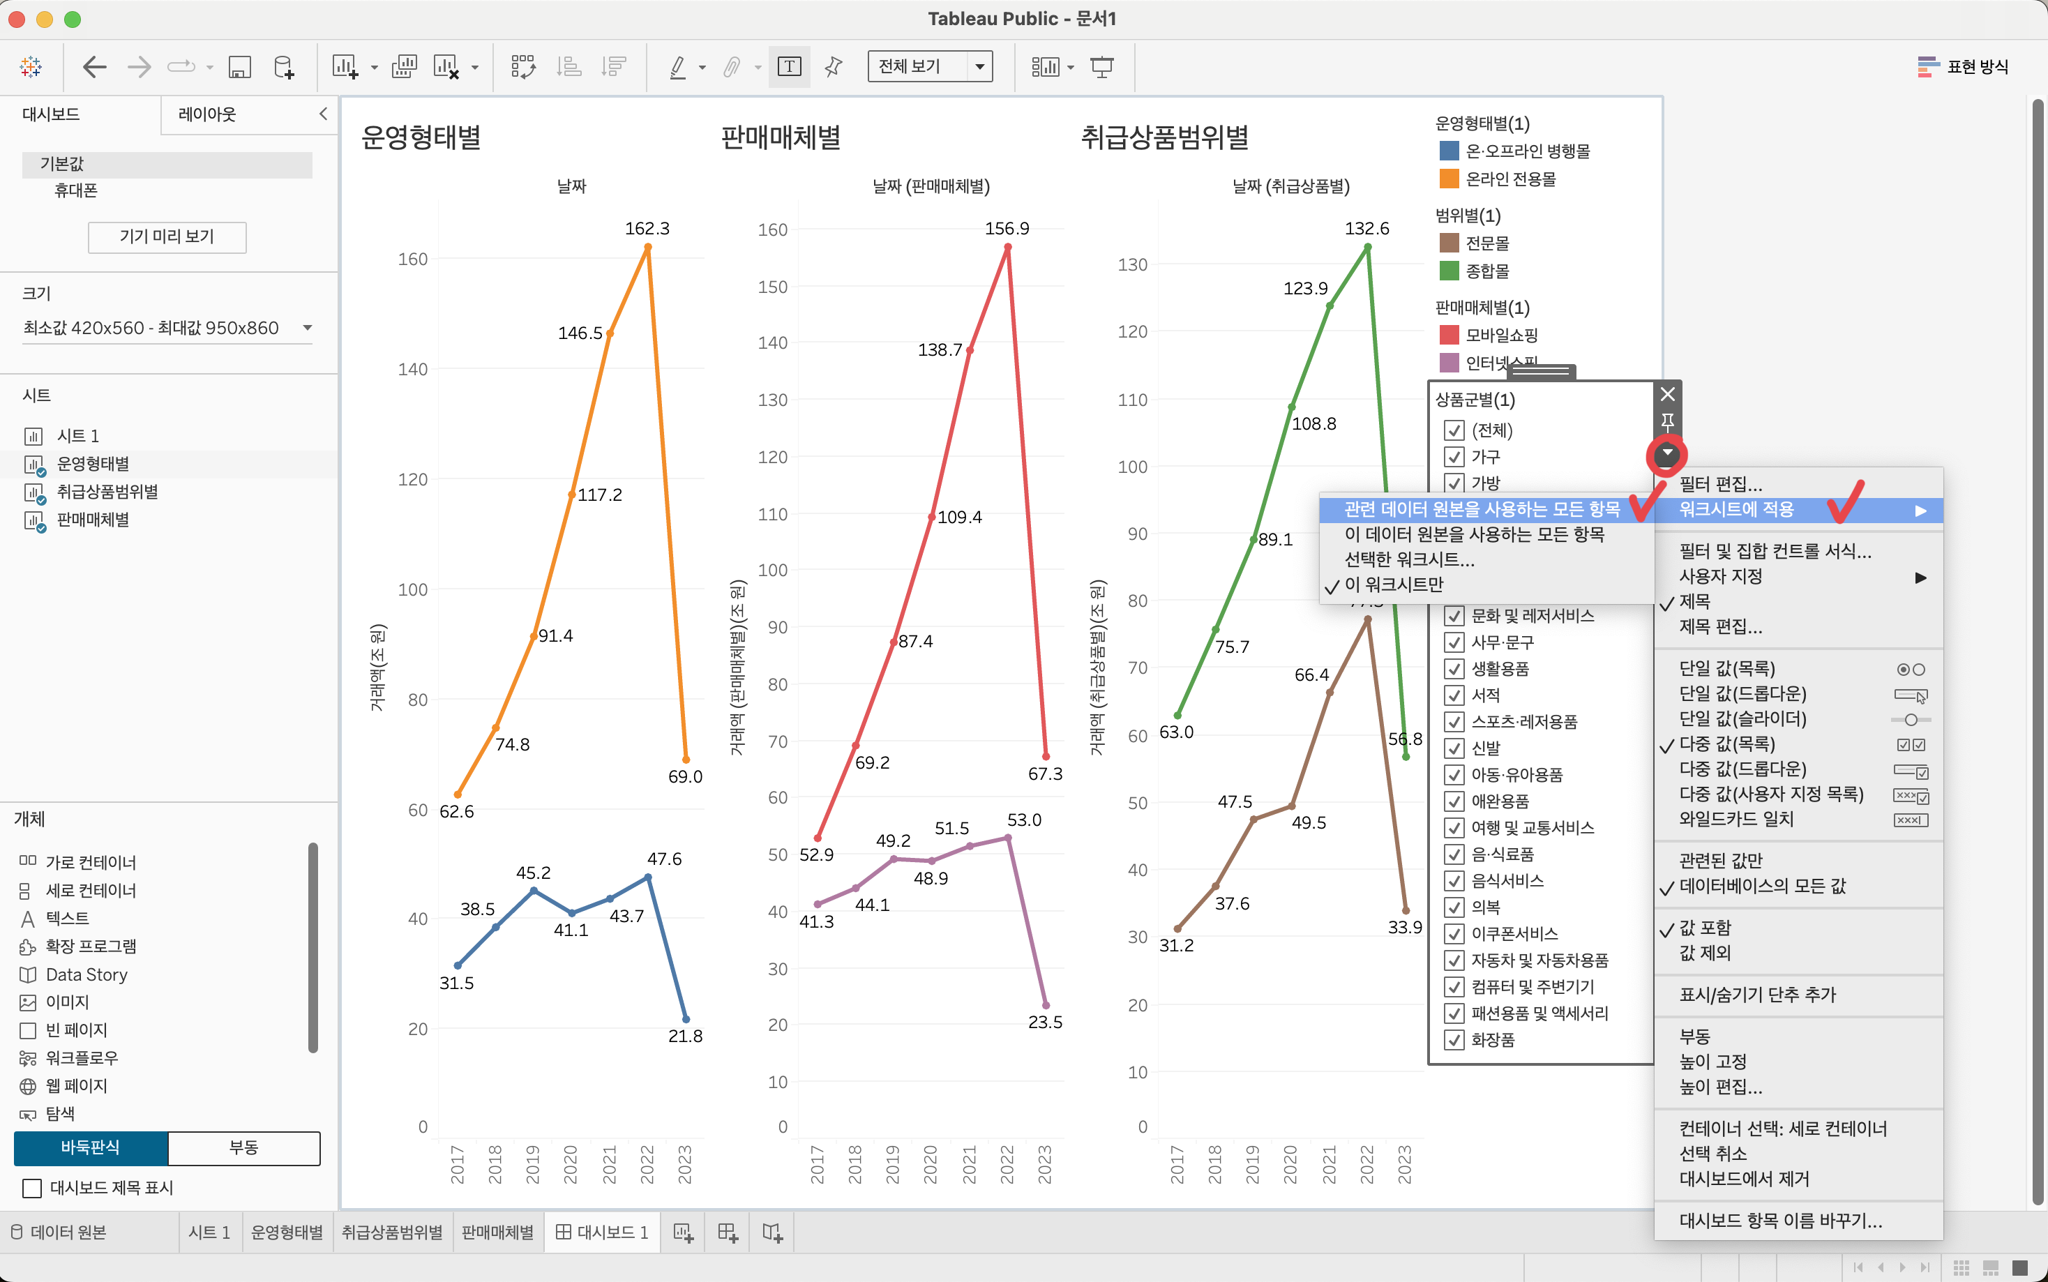Click the new worksheet toolbar icon
This screenshot has height=1282, width=2048.
click(344, 67)
